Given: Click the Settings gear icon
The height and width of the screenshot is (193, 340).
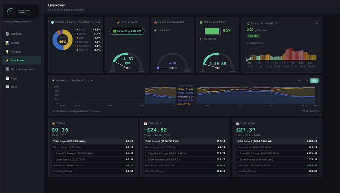Looking at the screenshot, I should point(7,34).
